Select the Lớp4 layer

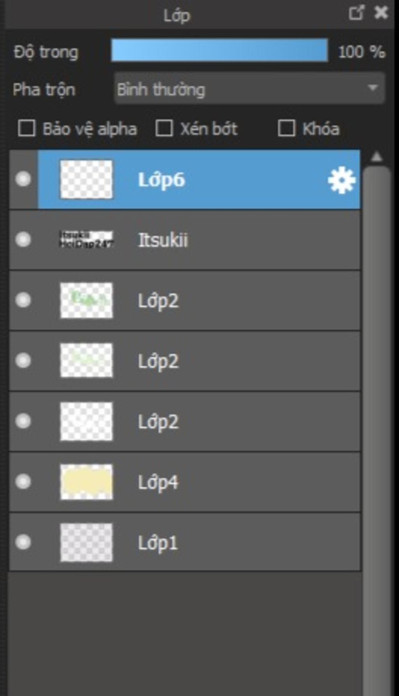click(x=185, y=482)
